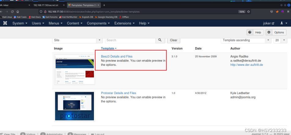Close the secret.txt tab
Screen dimensions: 291x135
pos(64,5)
